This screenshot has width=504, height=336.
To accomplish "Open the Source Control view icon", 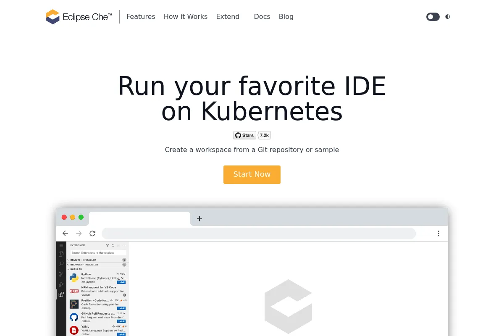I will pyautogui.click(x=61, y=274).
